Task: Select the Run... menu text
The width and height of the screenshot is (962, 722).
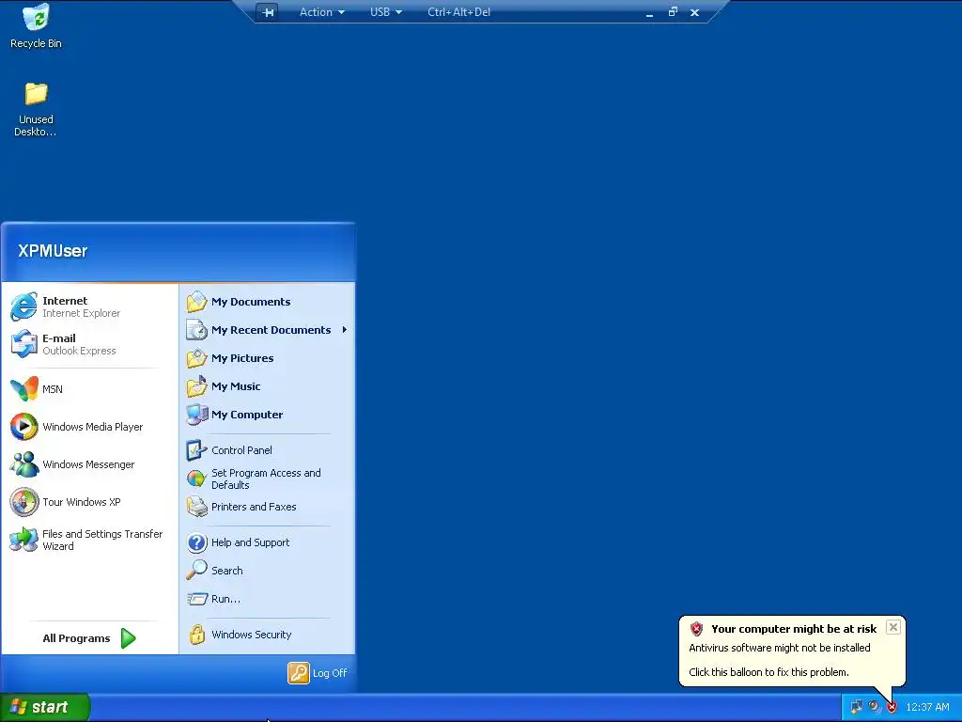Action: [225, 599]
